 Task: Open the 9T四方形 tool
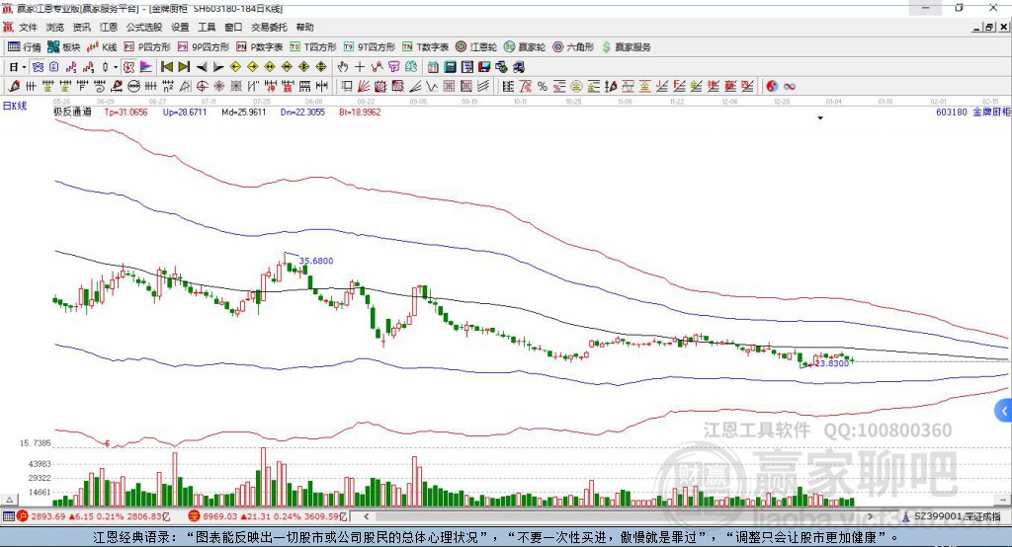tap(370, 47)
